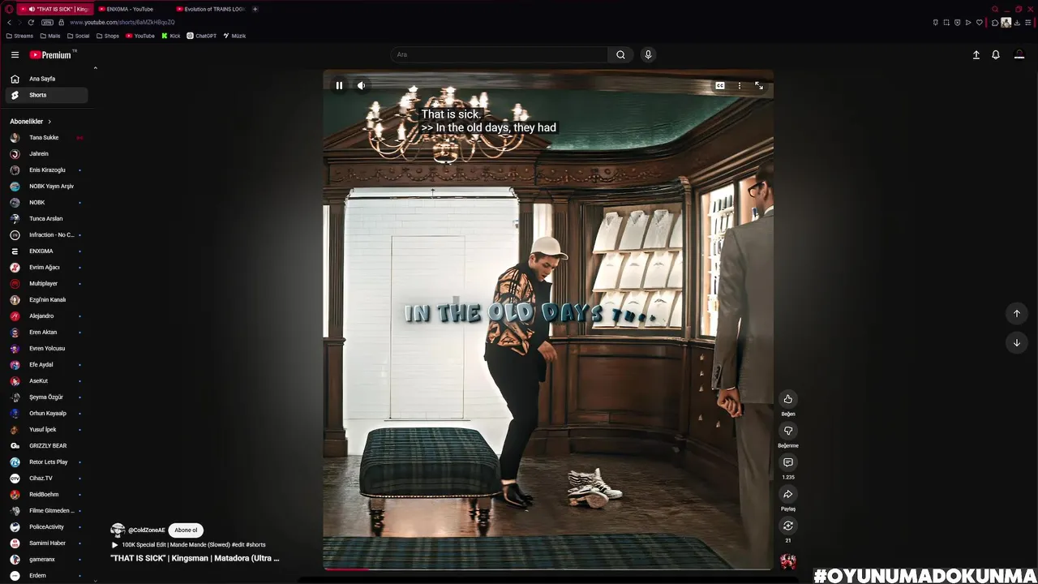
Task: Open YouTube bookmark in bookmarks bar
Action: [x=139, y=36]
